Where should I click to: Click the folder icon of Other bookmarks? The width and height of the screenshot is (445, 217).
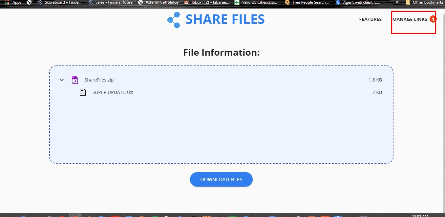408,2
